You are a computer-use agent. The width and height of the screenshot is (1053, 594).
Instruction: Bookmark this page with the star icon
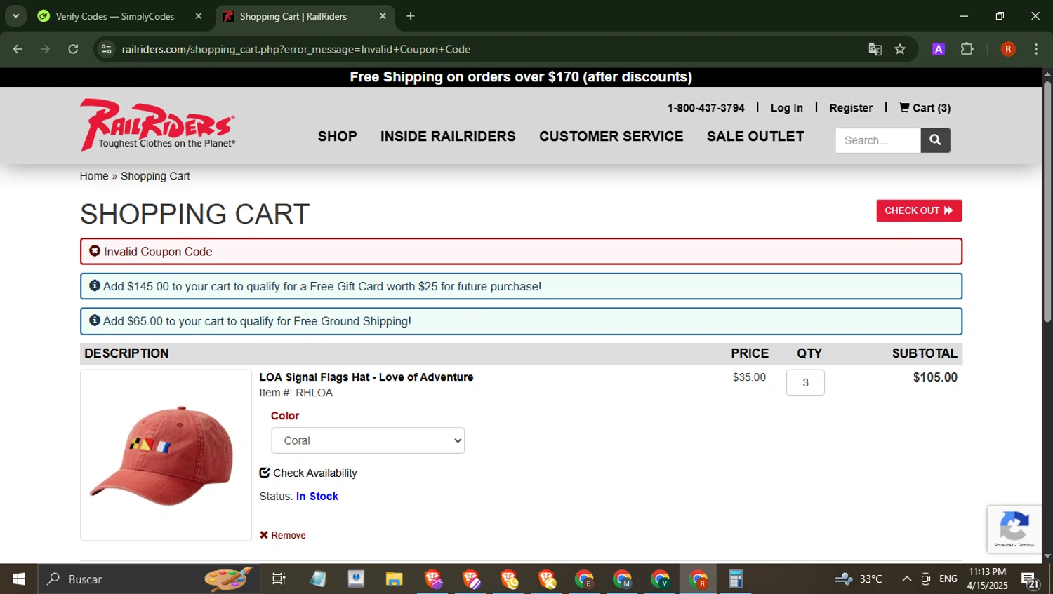(x=900, y=49)
